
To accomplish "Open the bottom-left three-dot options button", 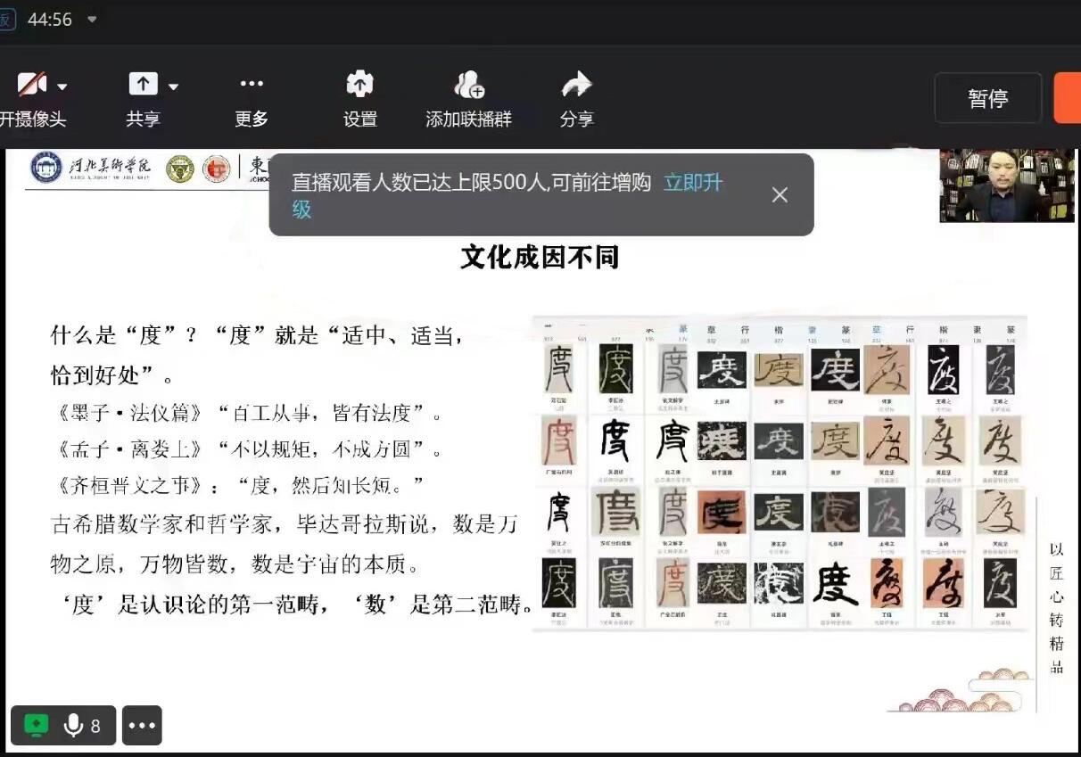I will [x=142, y=725].
